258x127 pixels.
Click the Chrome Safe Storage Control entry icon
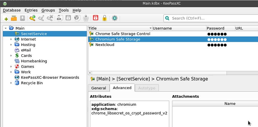[91, 34]
